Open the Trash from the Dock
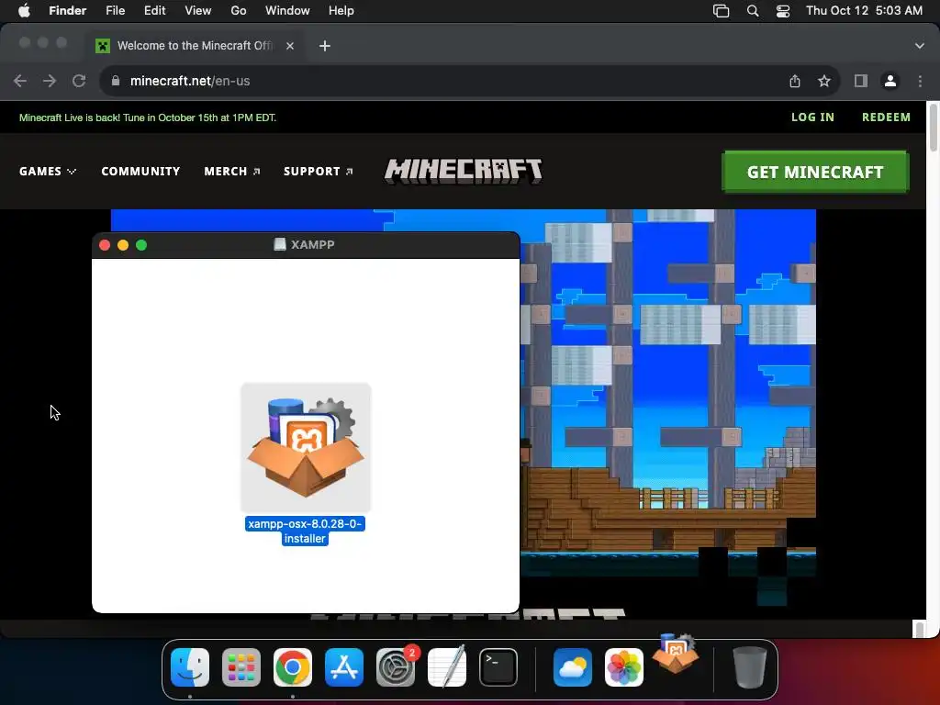The height and width of the screenshot is (705, 940). [x=749, y=667]
